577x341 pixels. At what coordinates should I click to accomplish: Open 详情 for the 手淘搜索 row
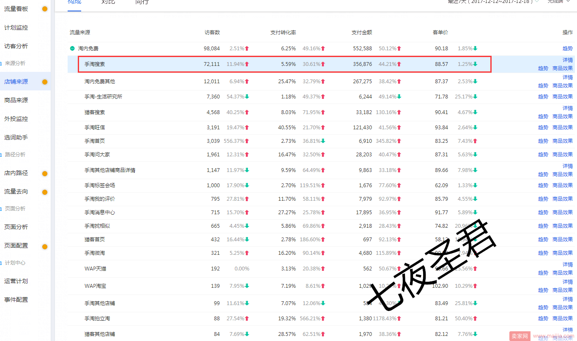[568, 60]
